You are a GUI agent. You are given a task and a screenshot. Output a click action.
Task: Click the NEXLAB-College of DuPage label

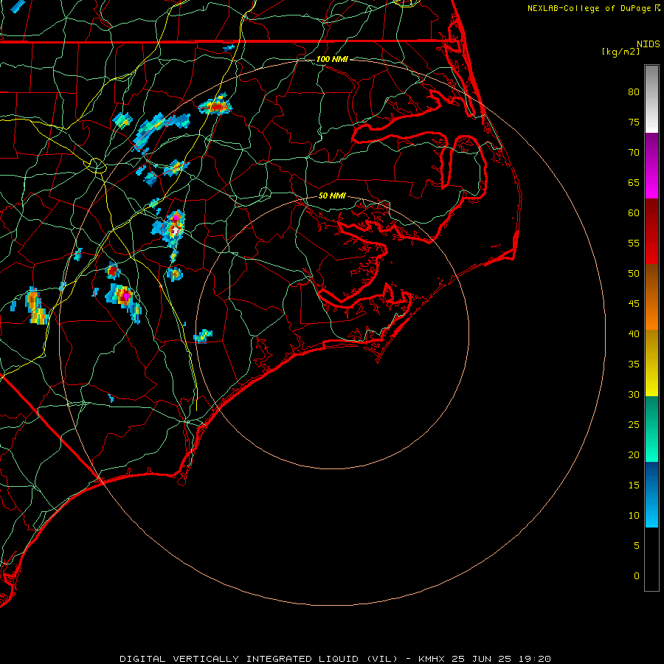[x=590, y=8]
